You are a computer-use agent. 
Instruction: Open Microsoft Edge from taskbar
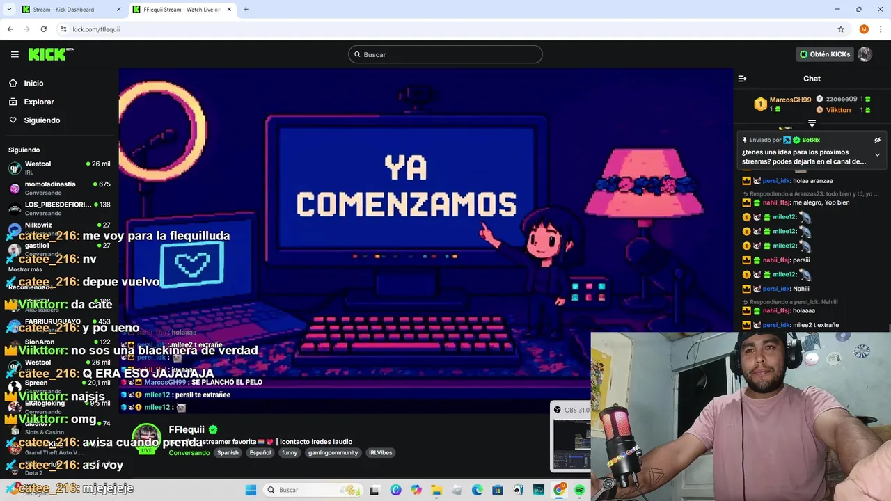478,490
